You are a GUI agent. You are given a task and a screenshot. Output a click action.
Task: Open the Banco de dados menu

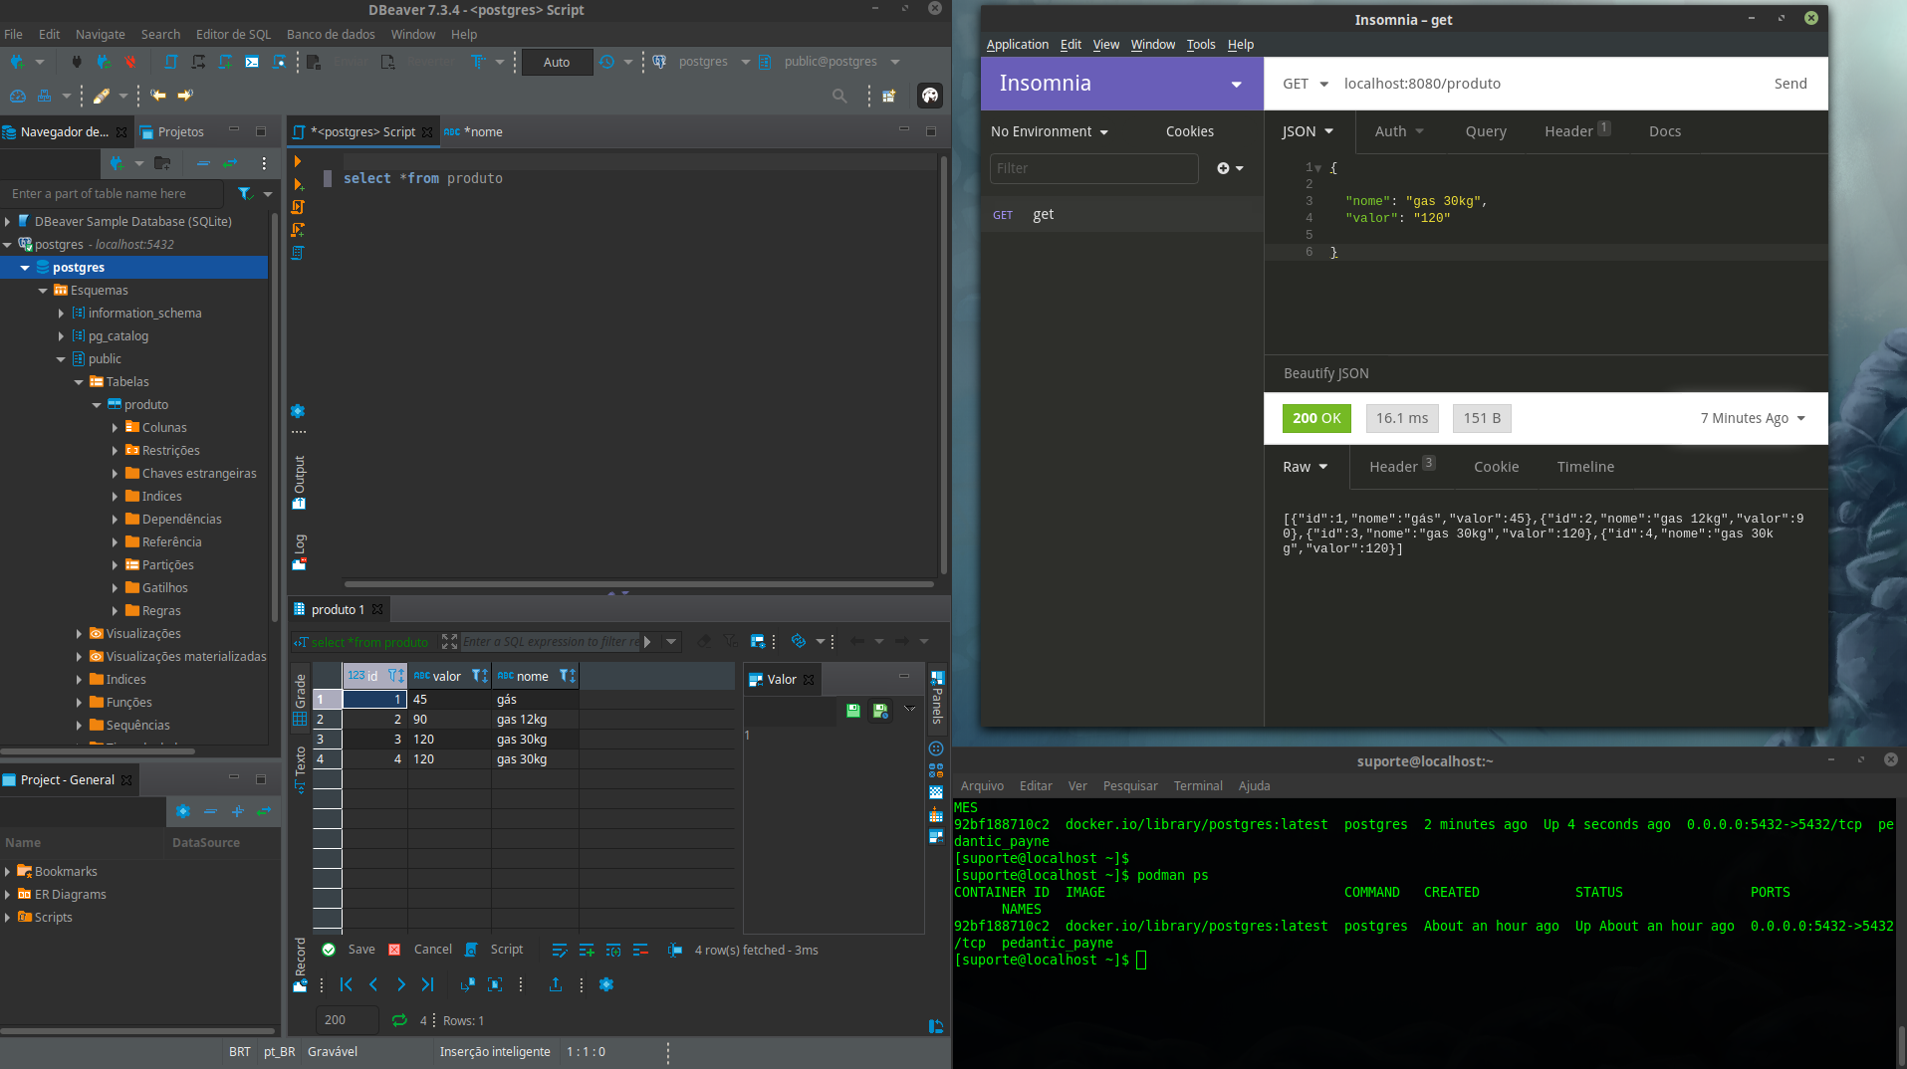(x=331, y=34)
